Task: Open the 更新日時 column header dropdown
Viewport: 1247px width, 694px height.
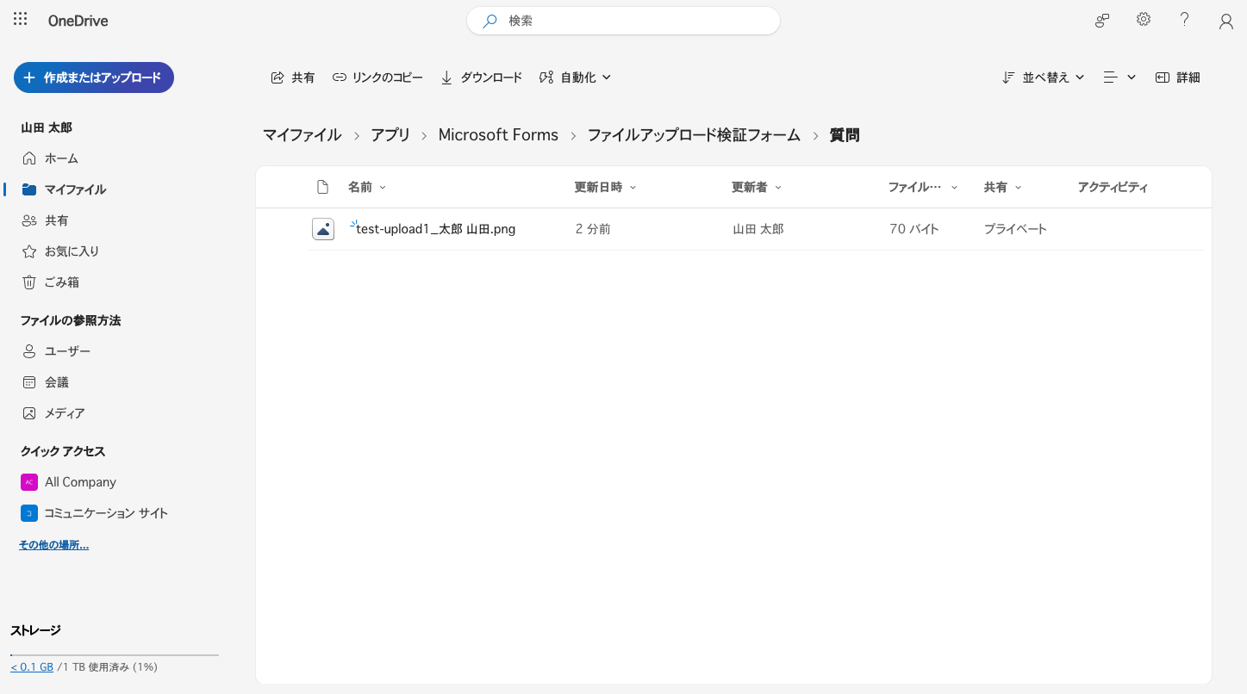Action: (606, 187)
